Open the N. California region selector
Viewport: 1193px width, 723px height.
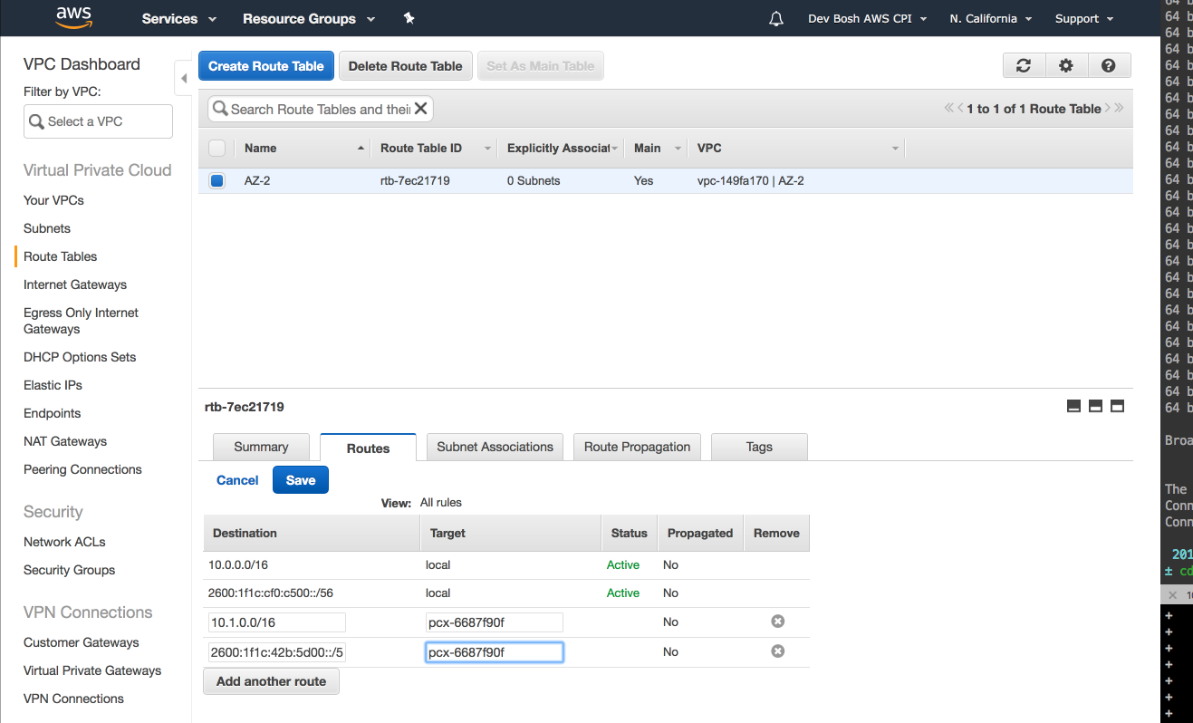click(x=991, y=19)
